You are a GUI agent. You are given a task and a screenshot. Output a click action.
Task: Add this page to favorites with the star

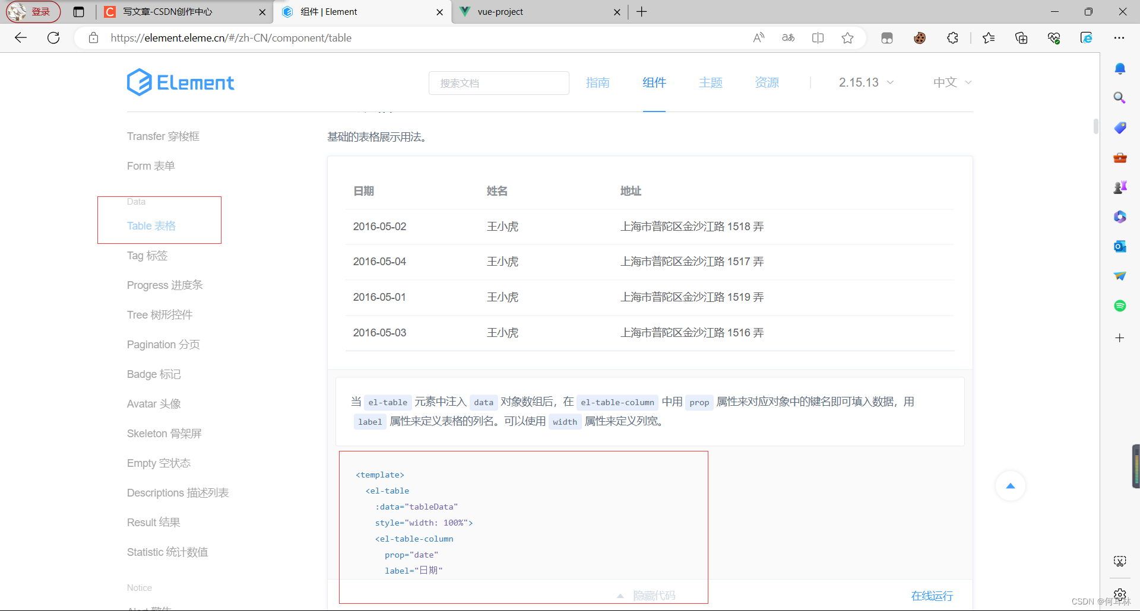[x=847, y=37]
